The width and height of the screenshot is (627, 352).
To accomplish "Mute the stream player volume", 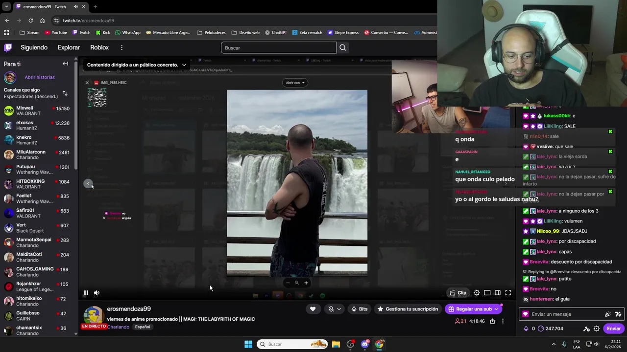I will point(96,293).
